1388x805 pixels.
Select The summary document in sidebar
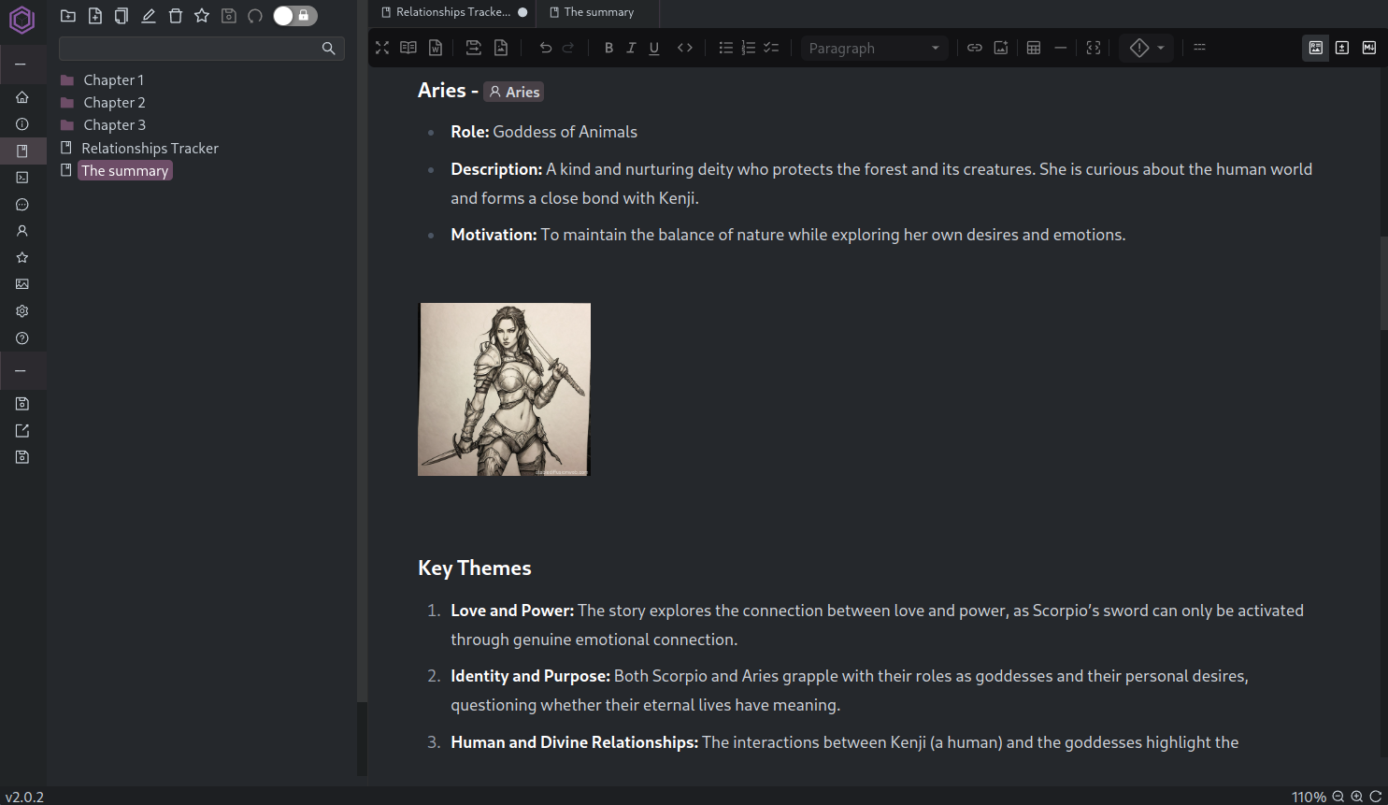[x=124, y=170]
